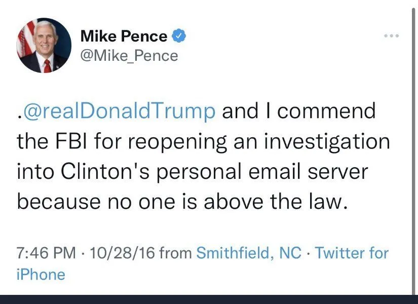Click the word "Clinton's" in the tweet

pos(100,171)
